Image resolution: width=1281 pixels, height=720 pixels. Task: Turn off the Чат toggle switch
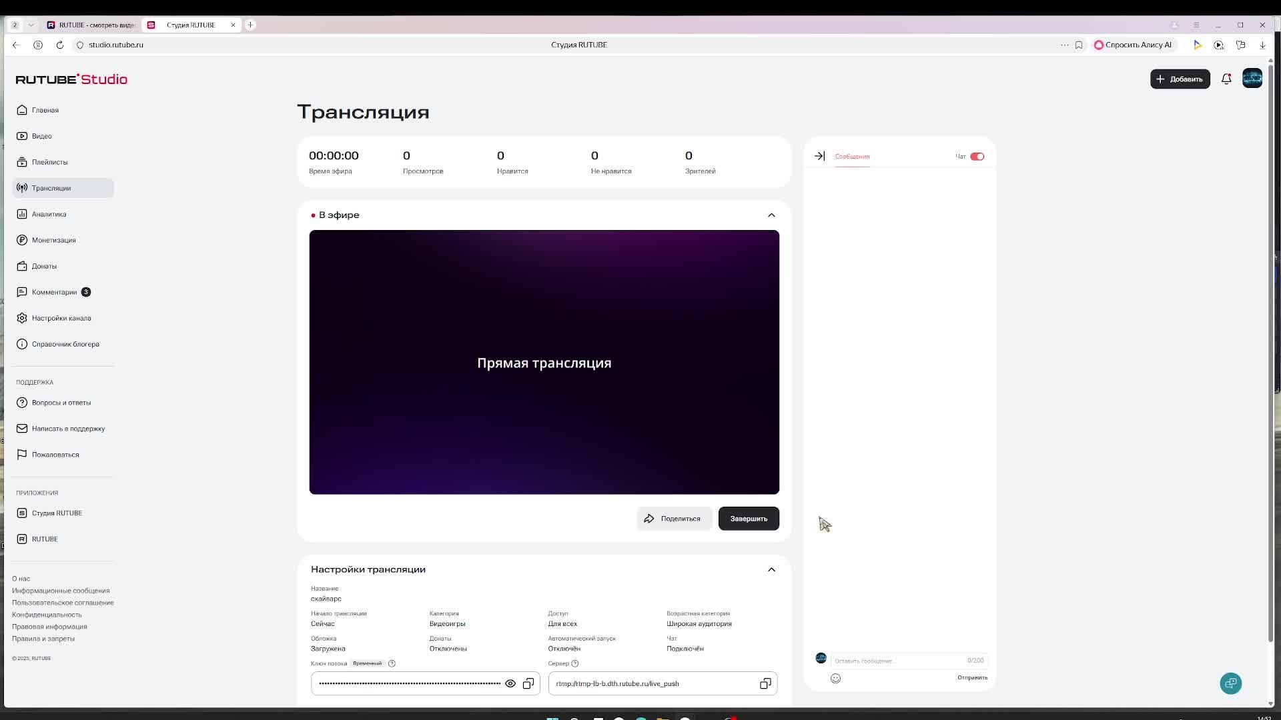977,156
